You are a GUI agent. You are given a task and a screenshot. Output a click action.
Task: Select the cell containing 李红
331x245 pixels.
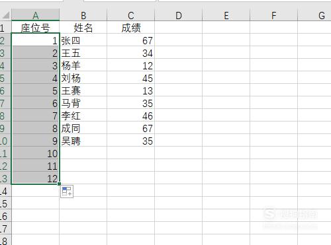(x=83, y=115)
